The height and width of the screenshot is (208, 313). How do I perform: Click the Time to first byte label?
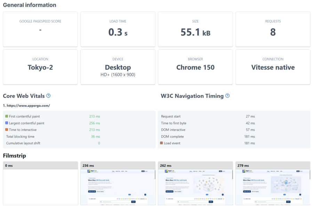coord(174,123)
